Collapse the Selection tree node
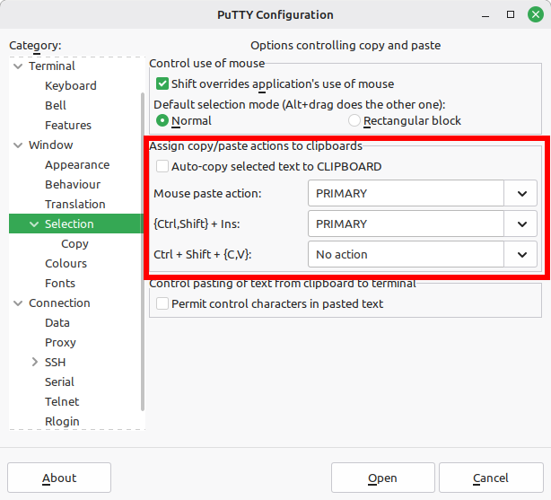The image size is (551, 500). tap(34, 224)
